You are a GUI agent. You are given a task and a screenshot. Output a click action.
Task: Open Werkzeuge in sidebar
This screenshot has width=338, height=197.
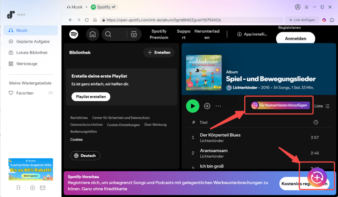23,64
